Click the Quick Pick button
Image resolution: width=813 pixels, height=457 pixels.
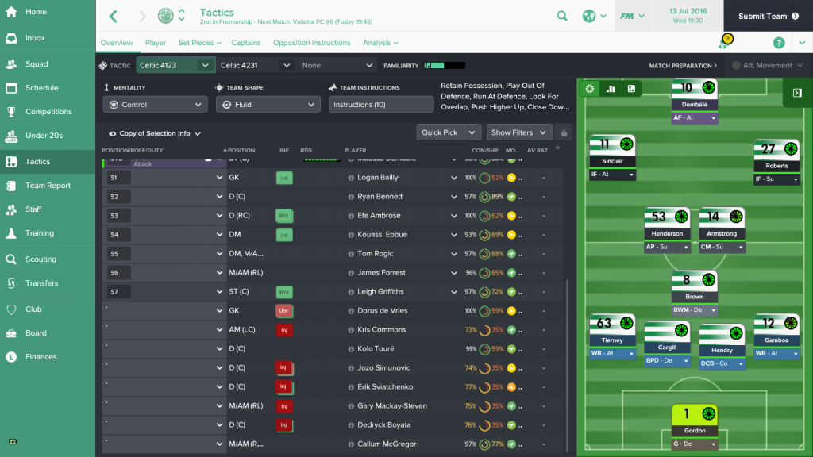click(440, 132)
